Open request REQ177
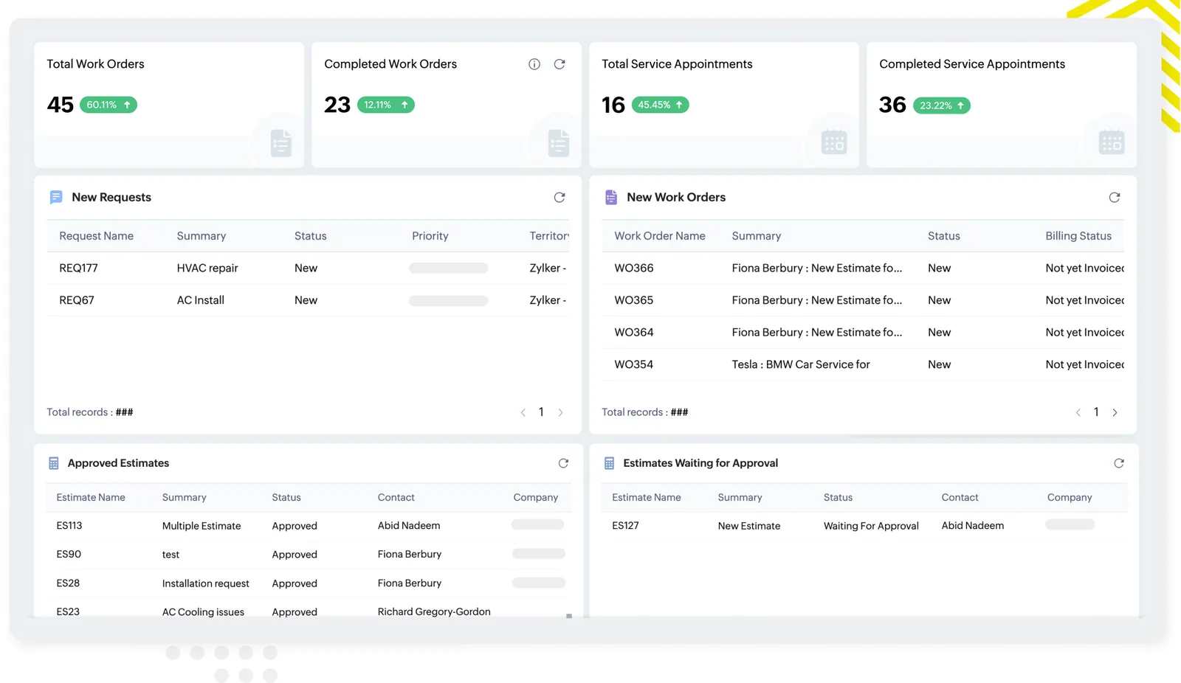This screenshot has width=1181, height=683. [x=78, y=268]
